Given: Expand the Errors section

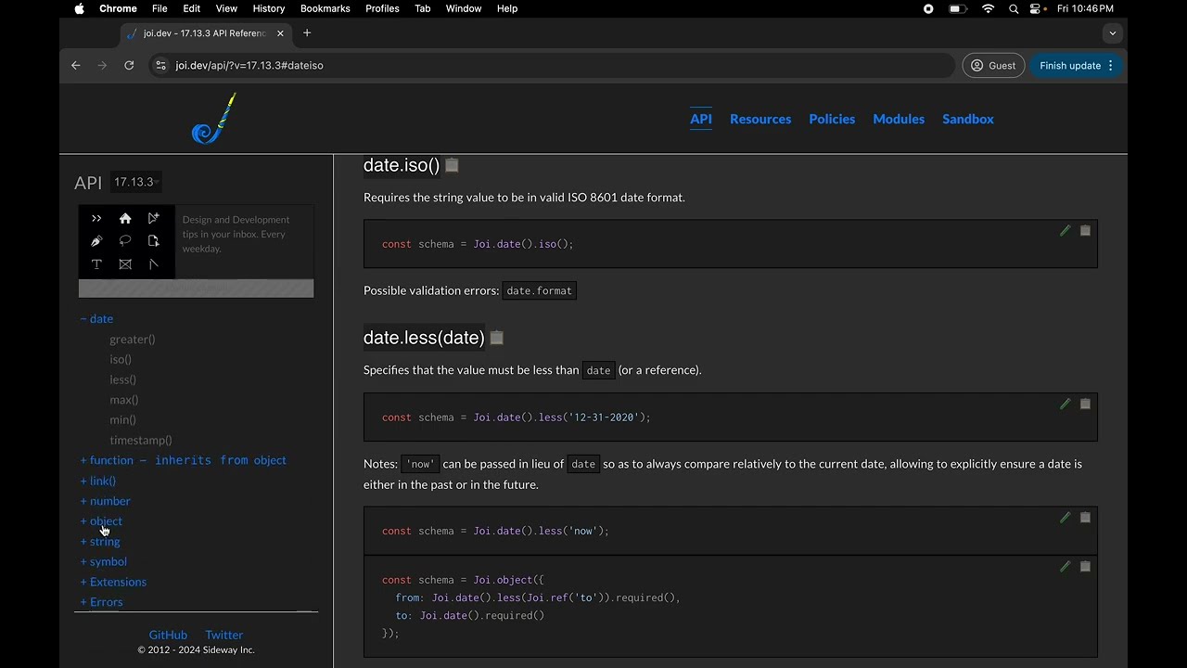Looking at the screenshot, I should click(102, 602).
